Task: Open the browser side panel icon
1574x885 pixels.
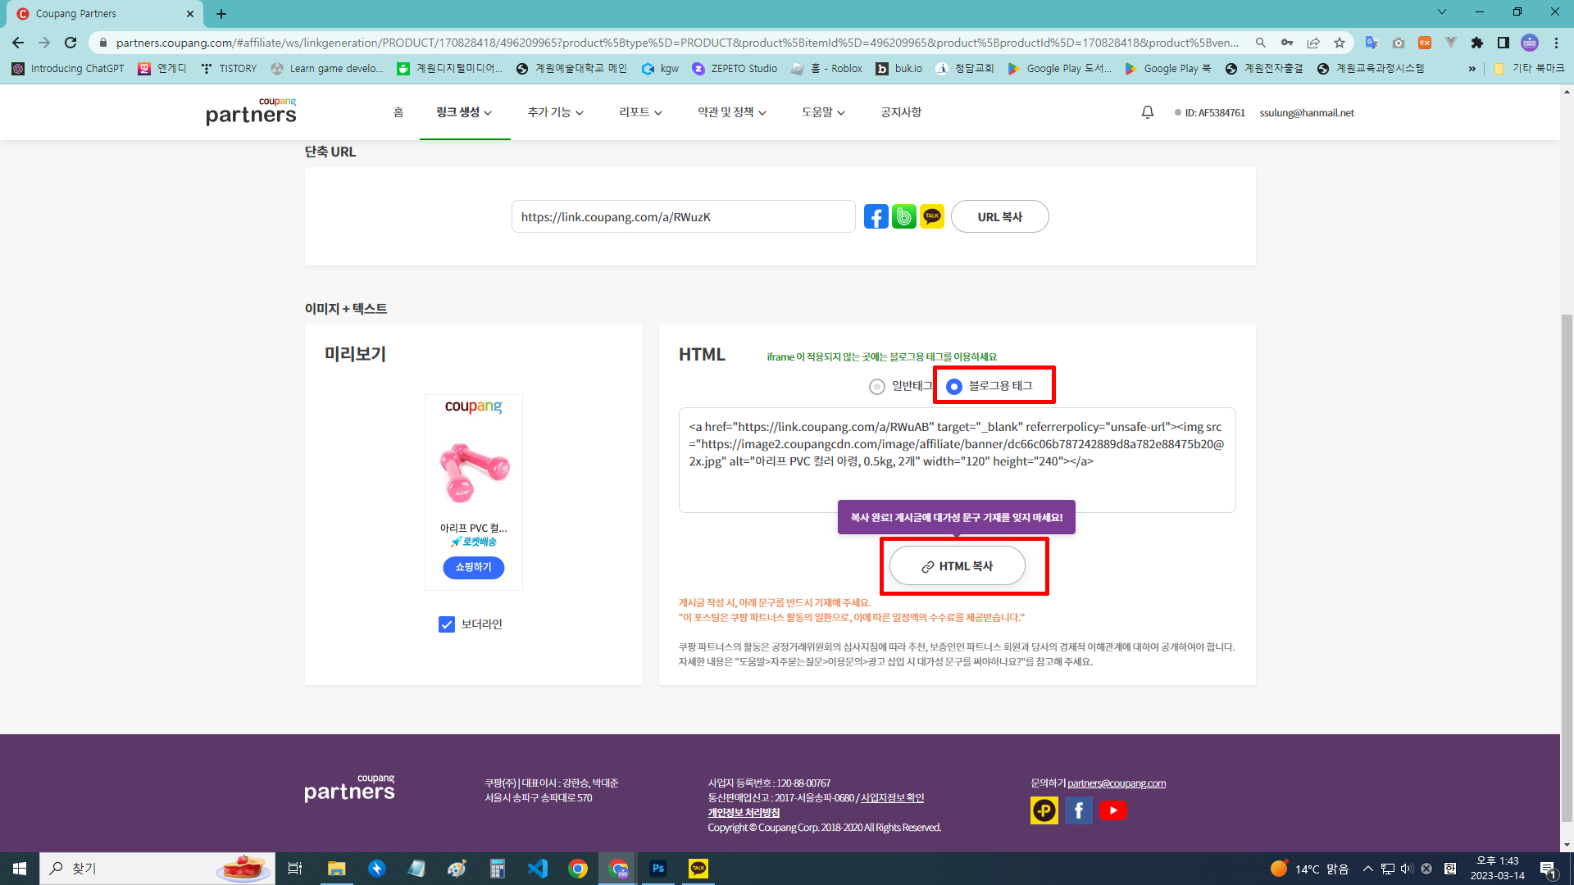Action: (1503, 43)
